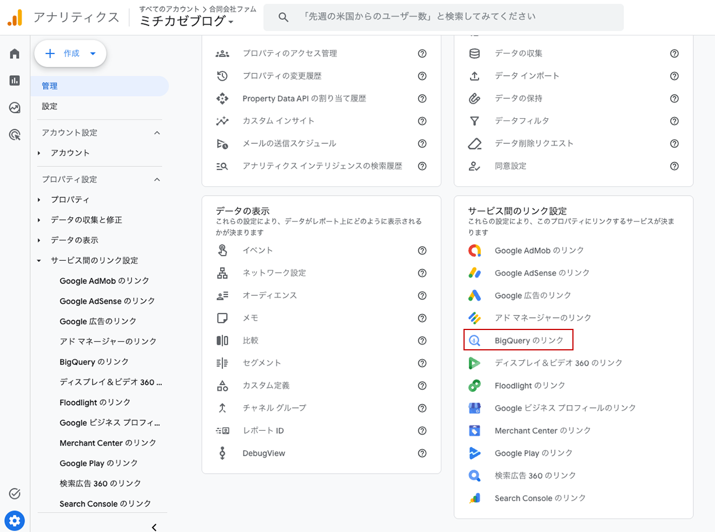
Task: Expand the プロパティ tree item
Action: click(39, 200)
